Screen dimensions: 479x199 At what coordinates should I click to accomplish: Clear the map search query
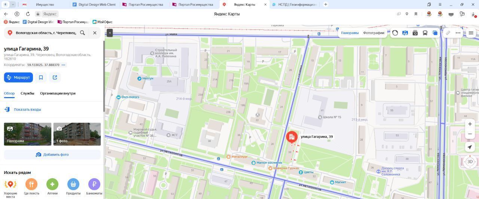[x=95, y=33]
